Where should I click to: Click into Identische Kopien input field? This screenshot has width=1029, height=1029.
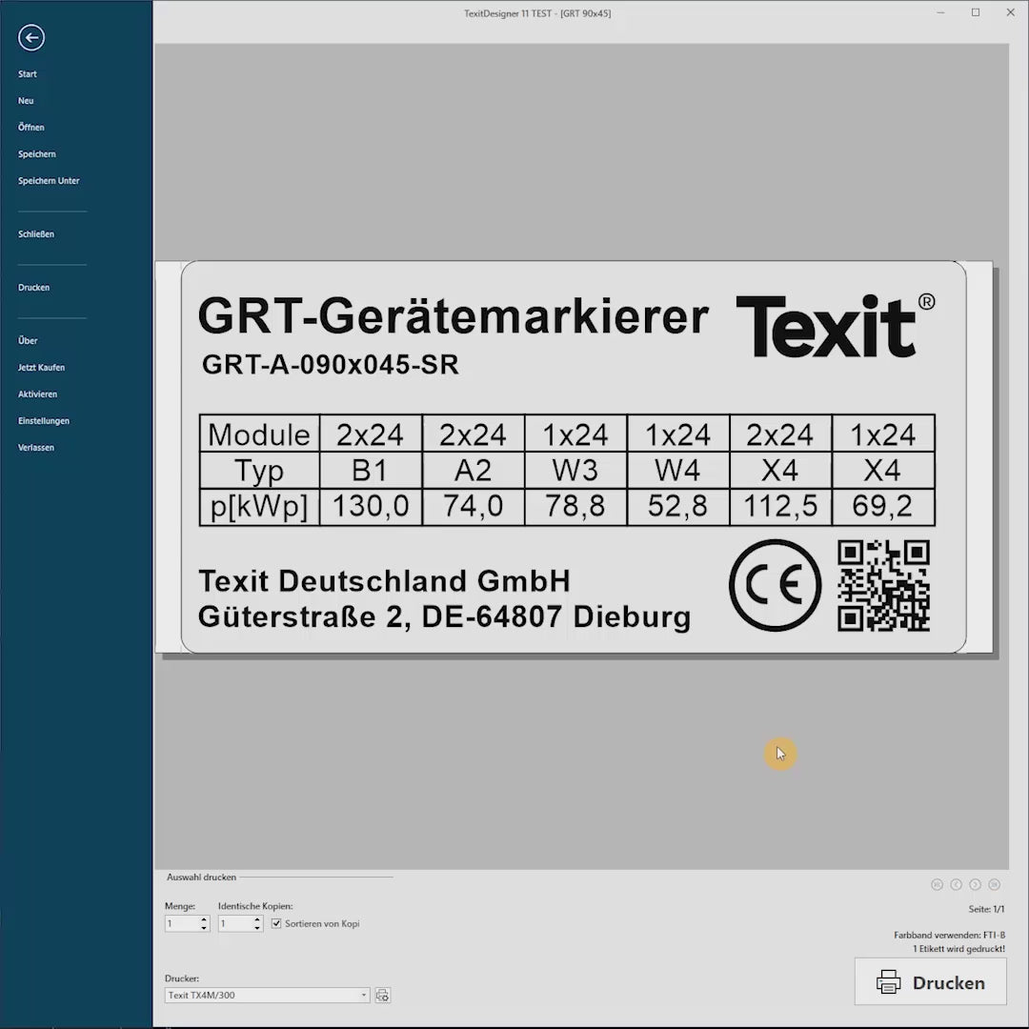235,923
